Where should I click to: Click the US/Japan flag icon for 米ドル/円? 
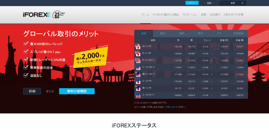(x=138, y=47)
